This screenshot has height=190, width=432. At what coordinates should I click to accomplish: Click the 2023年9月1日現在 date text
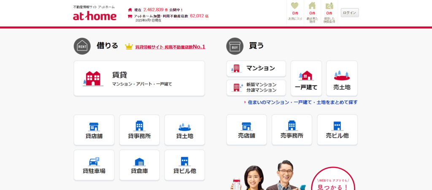148,20
